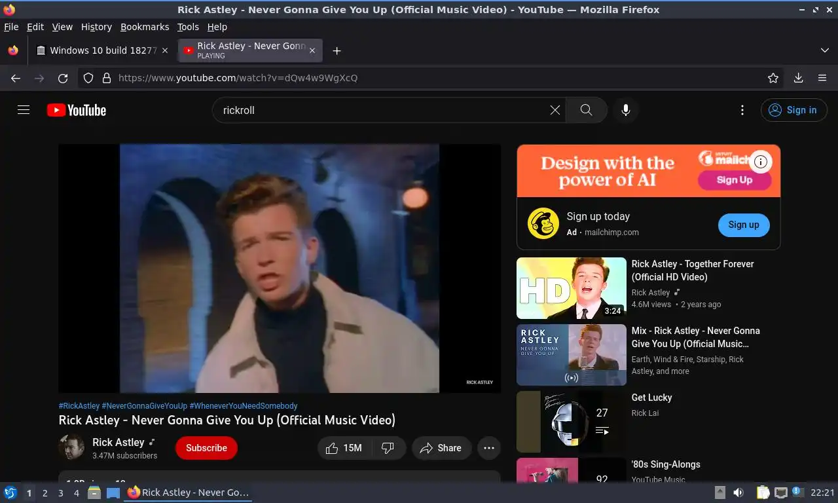Viewport: 838px width, 503px height.
Task: Open the network tray icon
Action: pos(780,493)
